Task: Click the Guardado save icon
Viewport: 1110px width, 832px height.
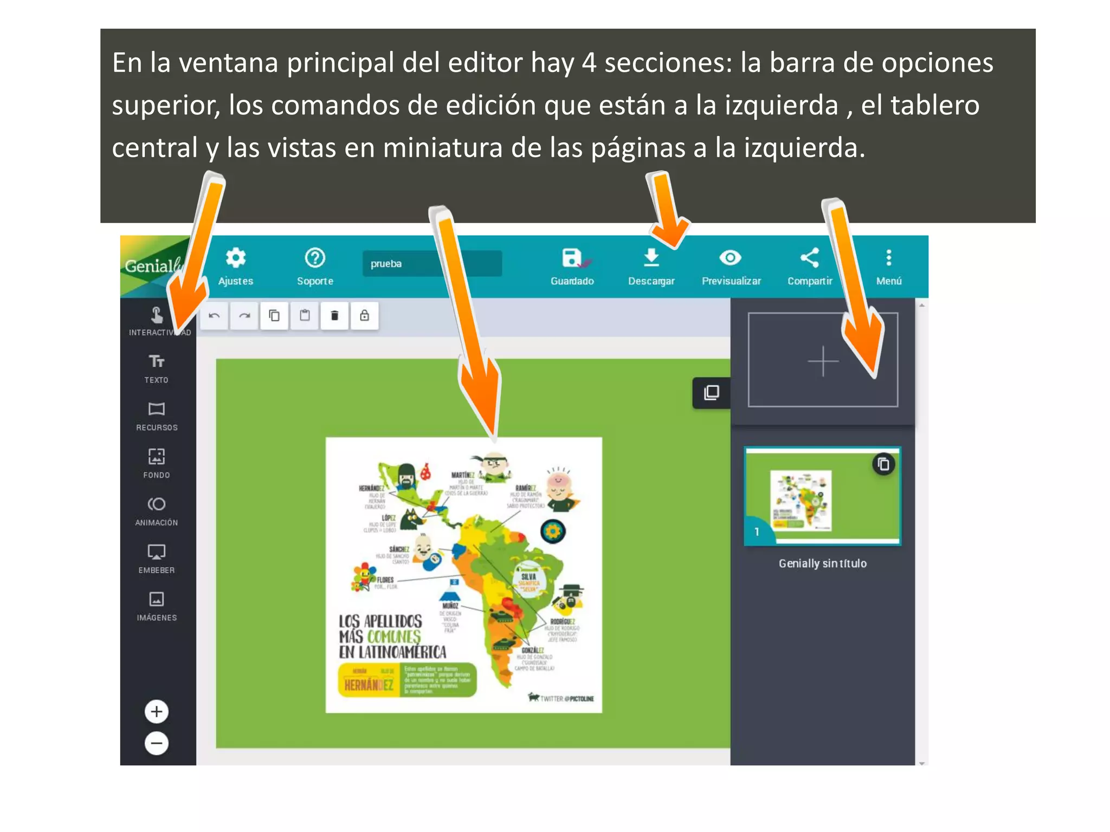Action: pyautogui.click(x=572, y=258)
